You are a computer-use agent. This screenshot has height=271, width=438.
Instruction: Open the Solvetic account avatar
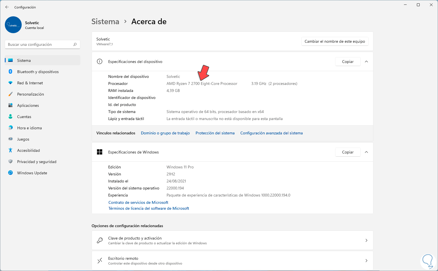(x=13, y=25)
